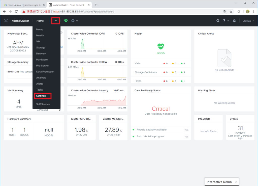Image resolution: width=258 pixels, height=186 pixels.
Task: Close the nutanixCluster Prism Element tab
Action: (89, 5)
